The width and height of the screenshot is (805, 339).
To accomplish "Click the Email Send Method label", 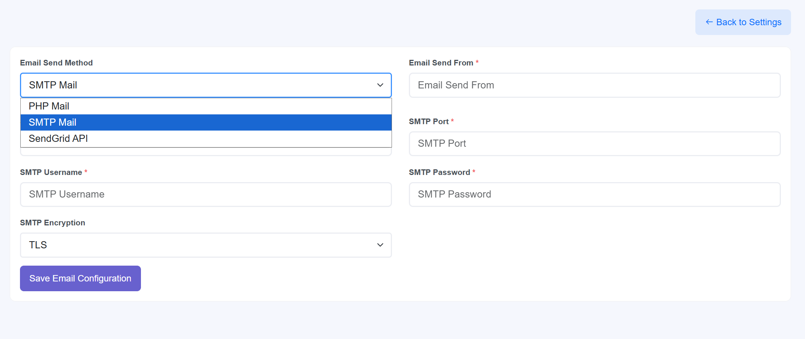I will click(56, 62).
